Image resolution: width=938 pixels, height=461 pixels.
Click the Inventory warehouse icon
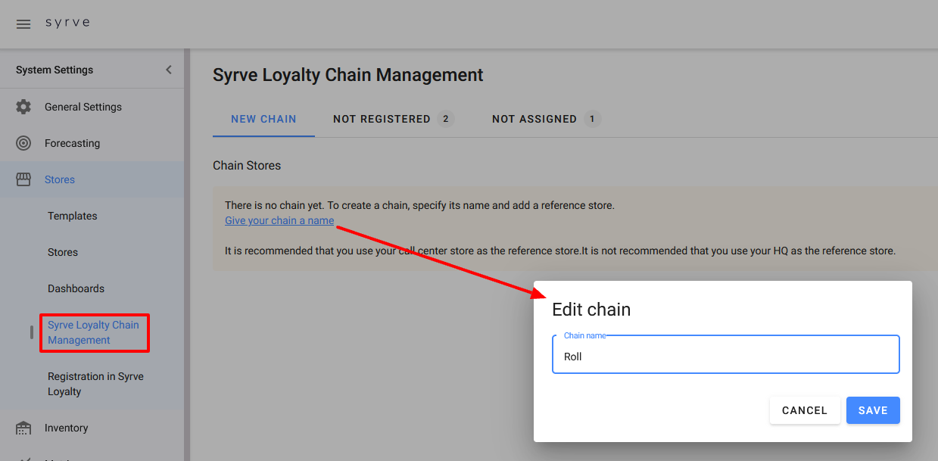coord(23,428)
